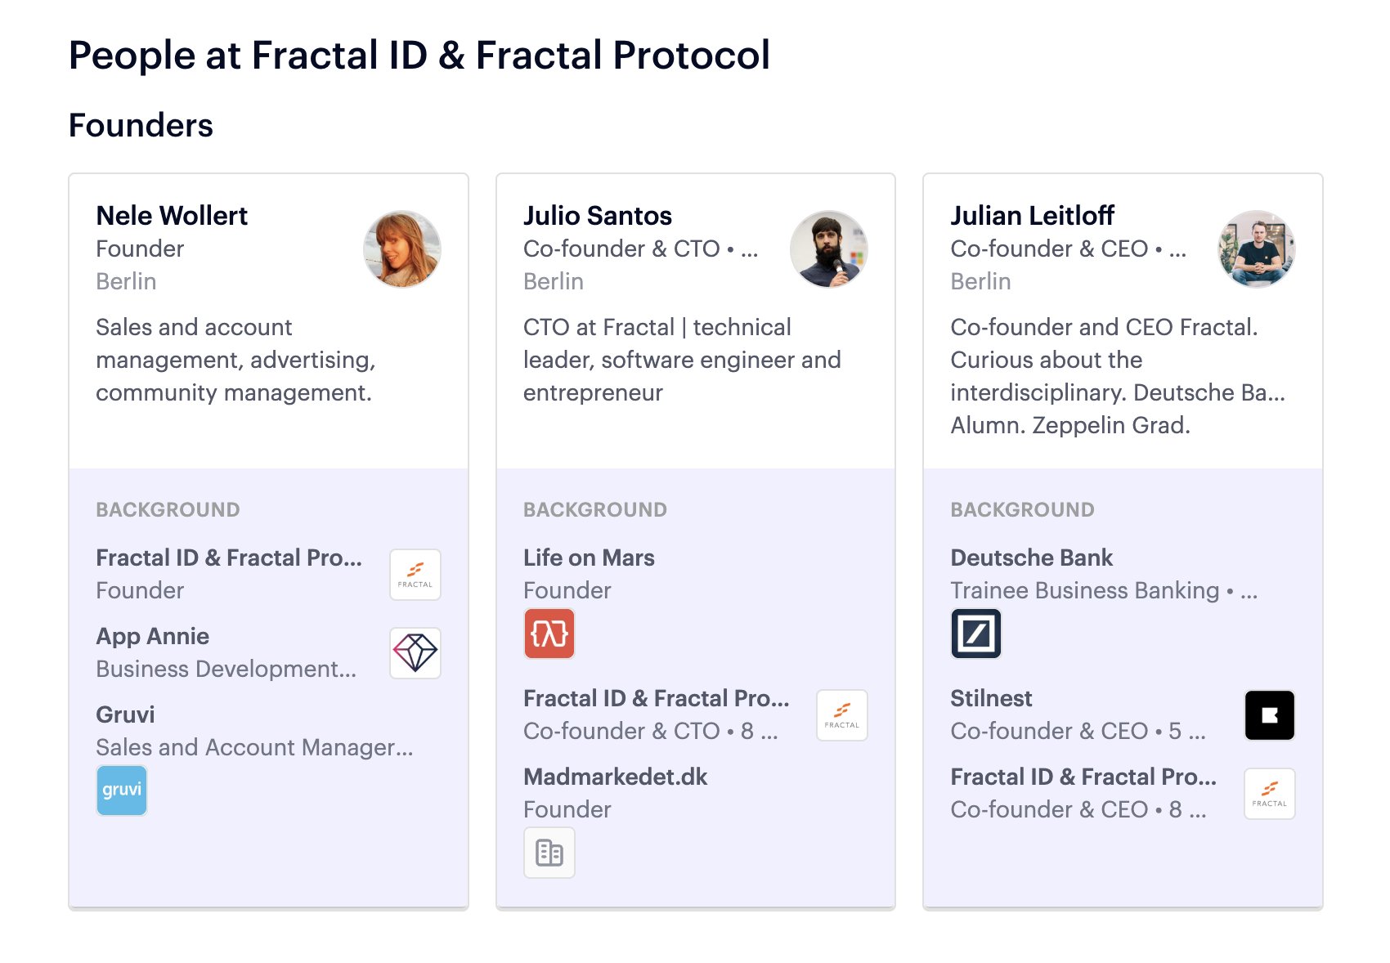Click the red Life on Mars logo
The height and width of the screenshot is (963, 1390).
(x=549, y=634)
